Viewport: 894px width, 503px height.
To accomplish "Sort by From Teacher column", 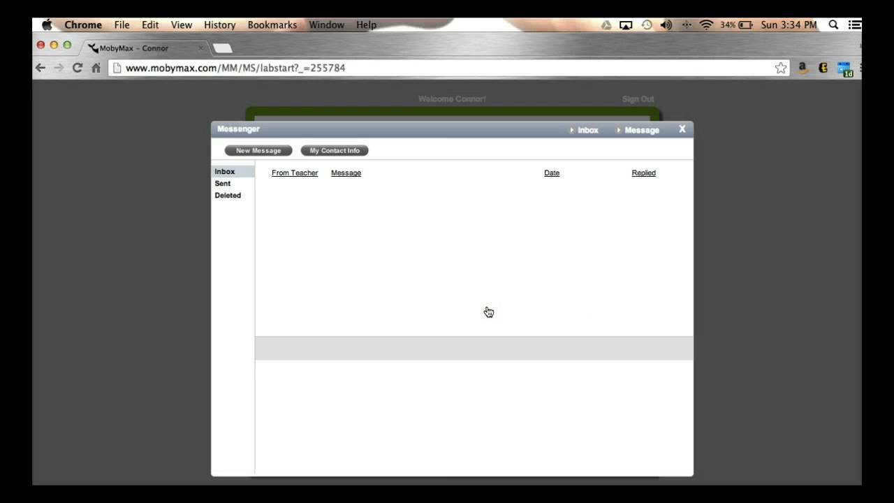I will pyautogui.click(x=295, y=173).
